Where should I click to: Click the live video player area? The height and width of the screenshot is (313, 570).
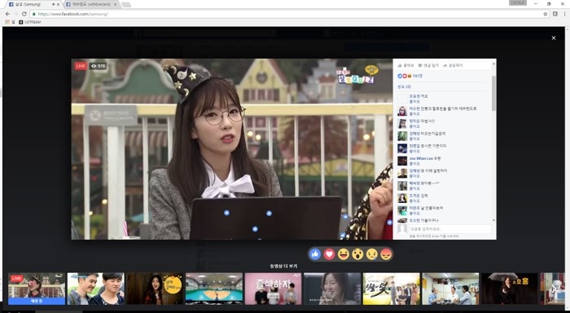tap(232, 149)
